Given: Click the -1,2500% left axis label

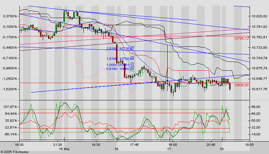Looking at the screenshot, I should tap(10, 79).
